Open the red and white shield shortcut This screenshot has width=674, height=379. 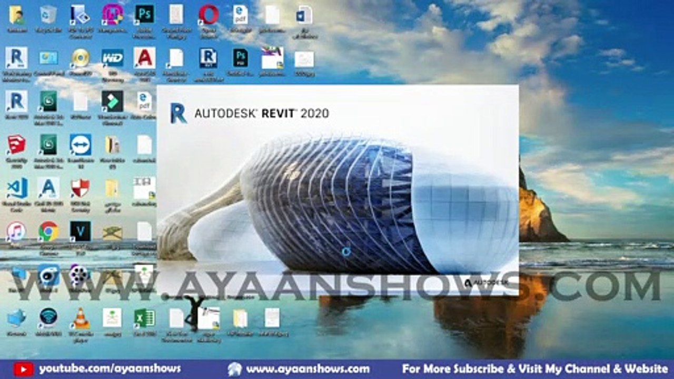[81, 188]
